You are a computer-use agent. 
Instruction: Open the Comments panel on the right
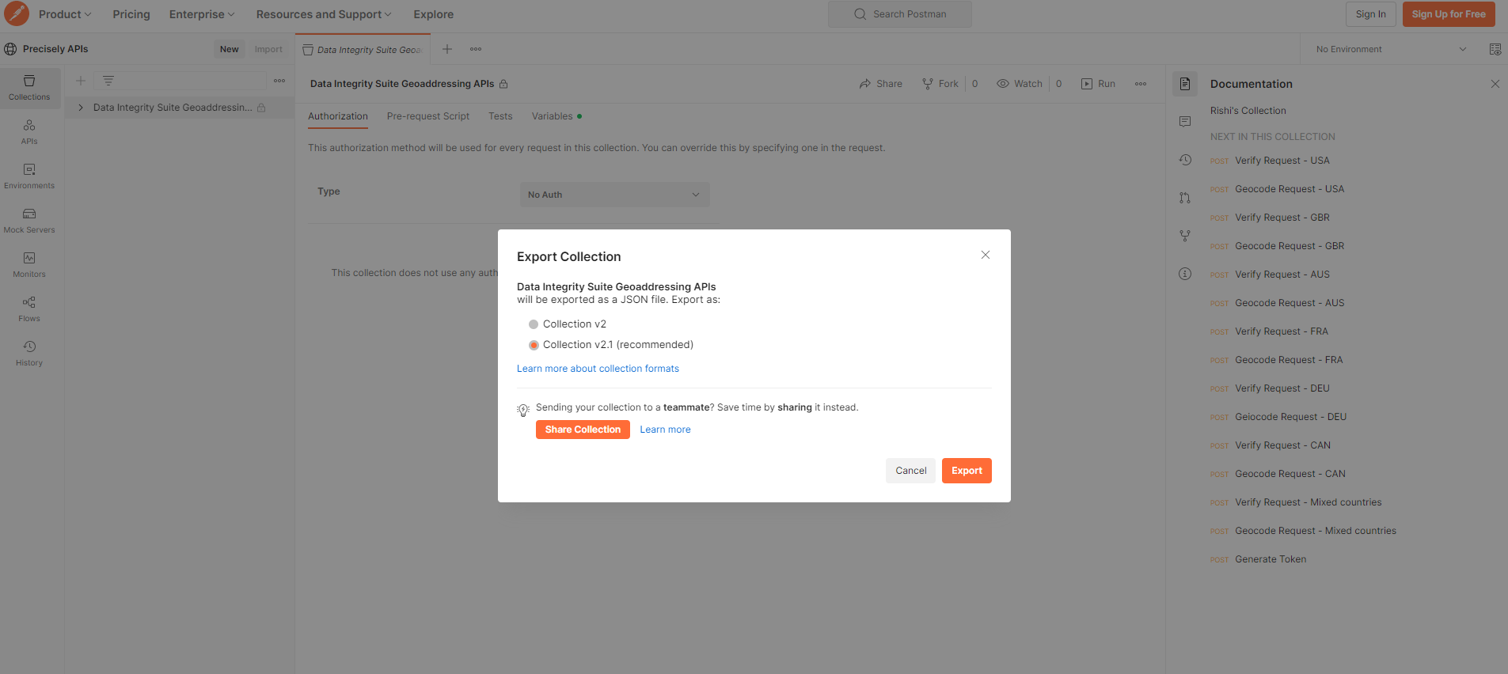point(1185,121)
